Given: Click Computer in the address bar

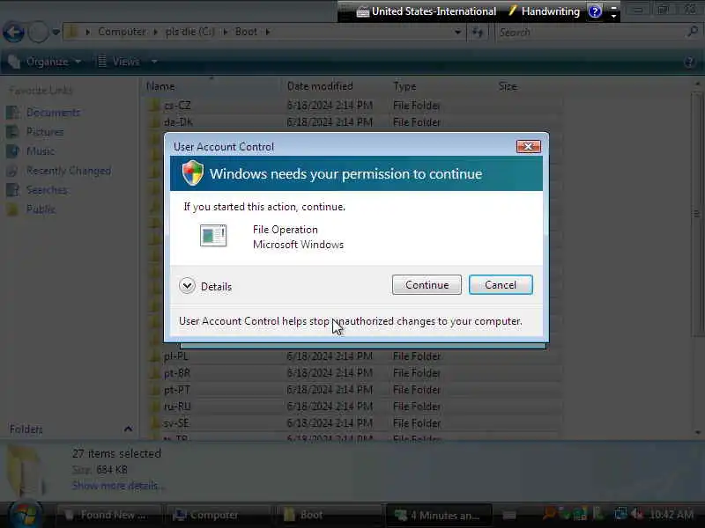Looking at the screenshot, I should click(122, 32).
